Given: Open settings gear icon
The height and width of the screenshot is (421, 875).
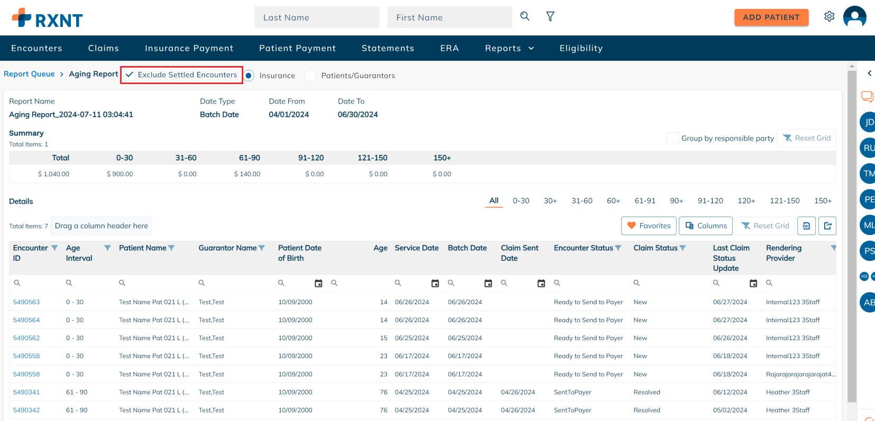Looking at the screenshot, I should click(829, 16).
